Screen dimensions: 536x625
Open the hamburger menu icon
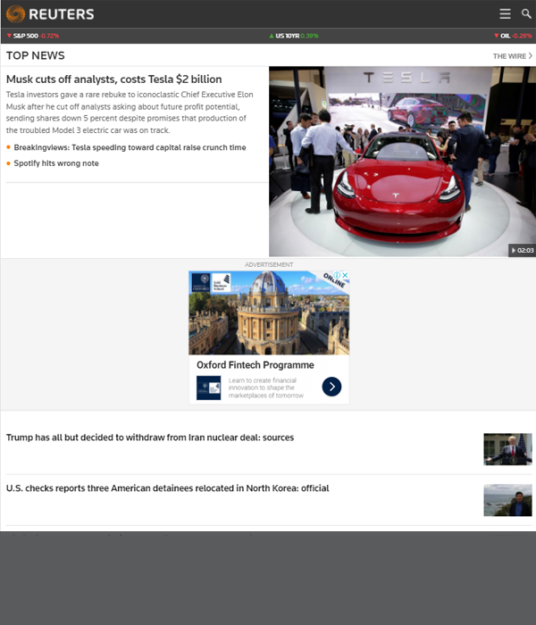[x=505, y=14]
